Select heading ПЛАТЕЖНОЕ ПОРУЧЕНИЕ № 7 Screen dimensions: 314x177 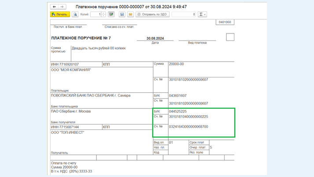click(x=81, y=38)
